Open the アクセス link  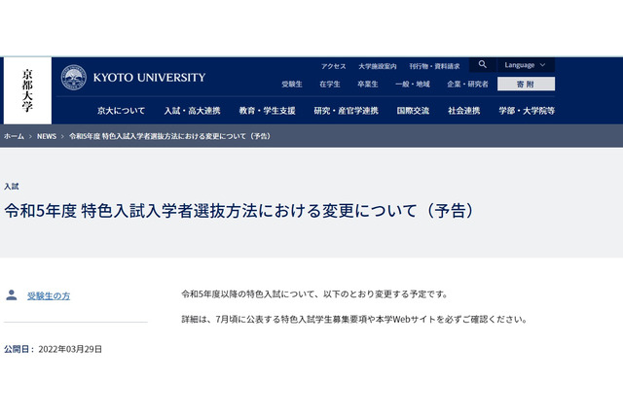[333, 66]
